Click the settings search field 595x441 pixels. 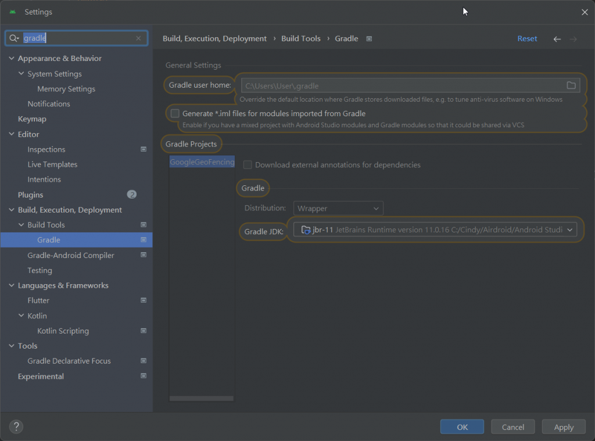point(77,38)
